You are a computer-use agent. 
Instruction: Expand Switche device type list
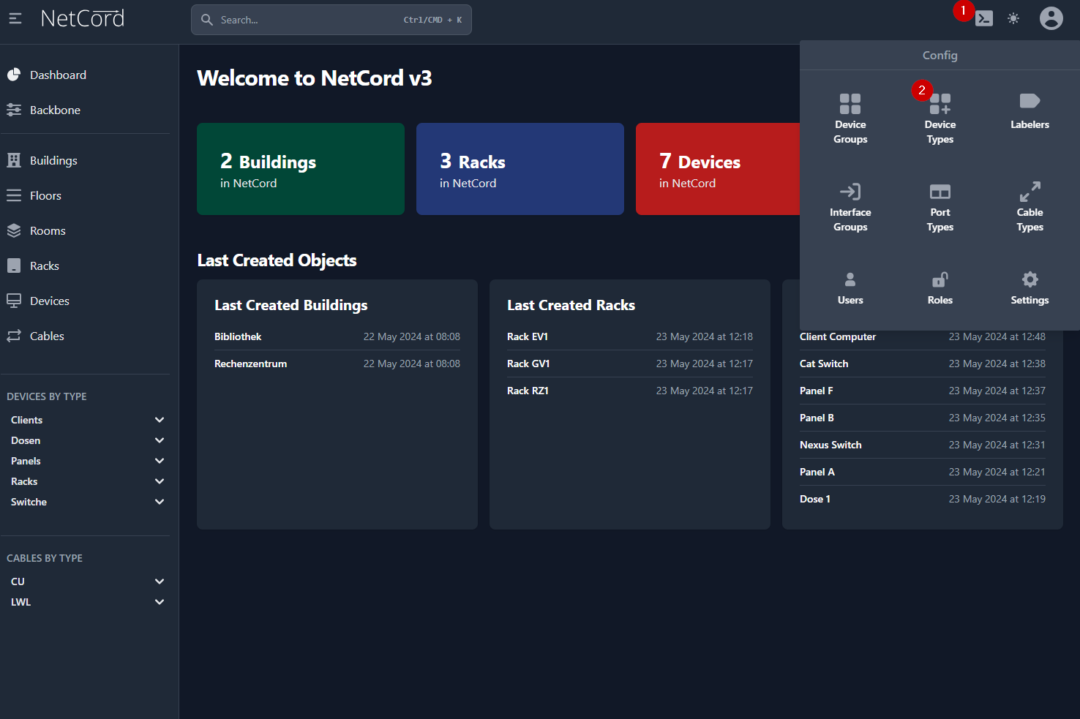tap(159, 502)
